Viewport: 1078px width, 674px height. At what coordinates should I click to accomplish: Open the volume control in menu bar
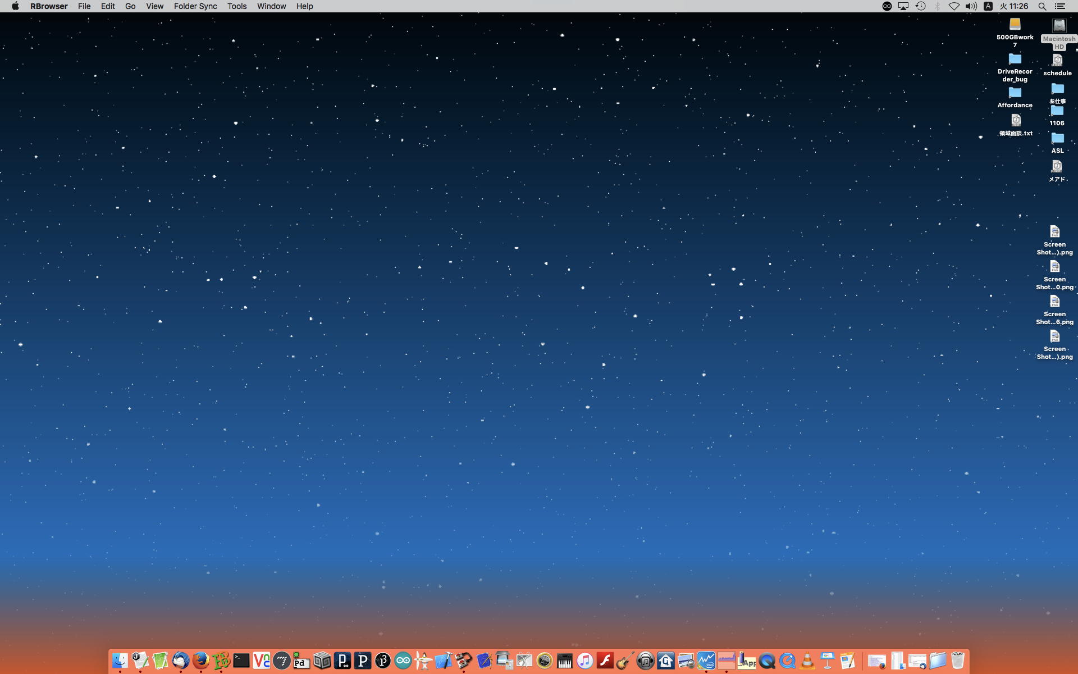[971, 6]
